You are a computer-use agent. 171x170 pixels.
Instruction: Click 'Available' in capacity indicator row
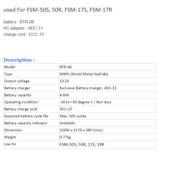point(67,123)
